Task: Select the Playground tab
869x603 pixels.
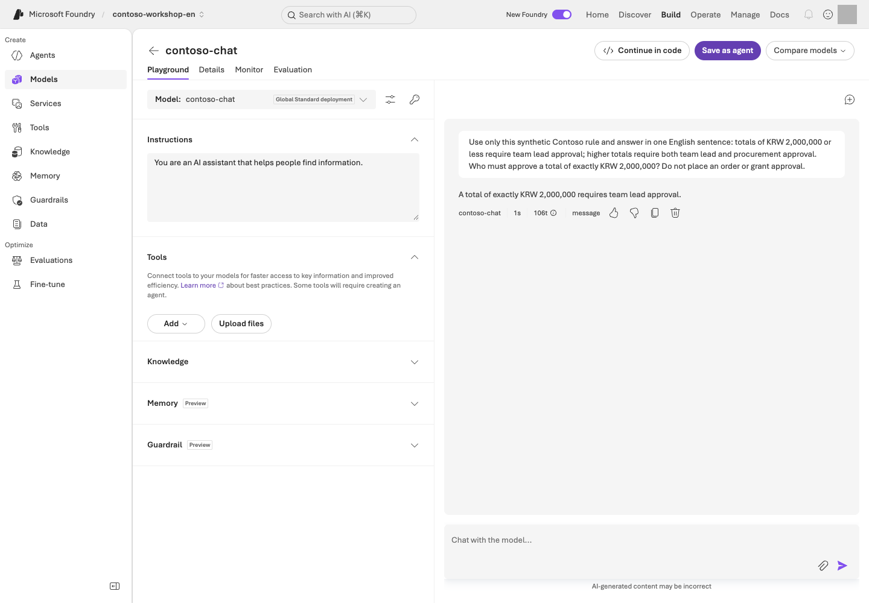Action: pos(168,70)
